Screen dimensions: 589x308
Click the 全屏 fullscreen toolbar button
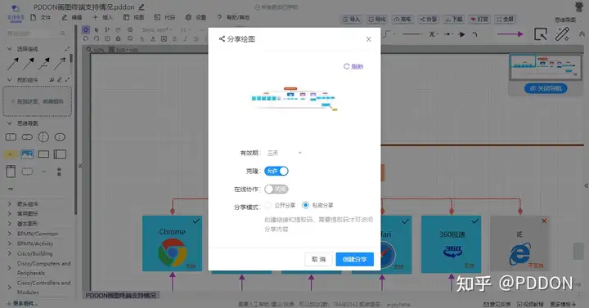coord(505,19)
